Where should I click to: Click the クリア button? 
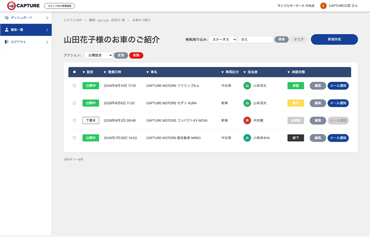(x=298, y=39)
